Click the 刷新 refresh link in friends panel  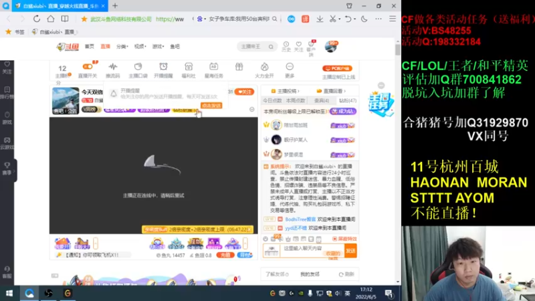tap(346, 274)
